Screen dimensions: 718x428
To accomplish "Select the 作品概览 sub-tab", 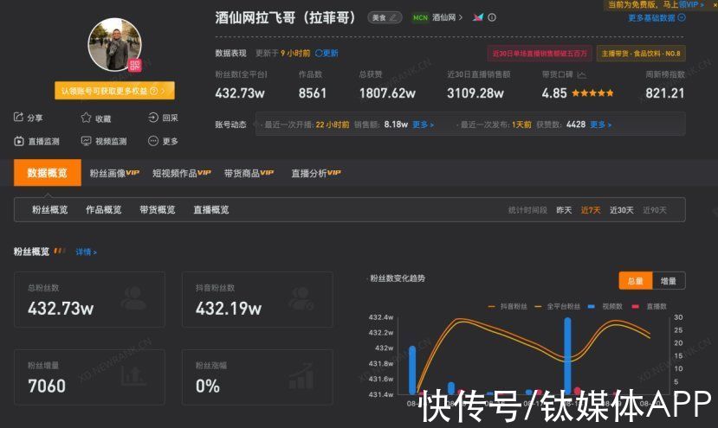I will (x=103, y=210).
